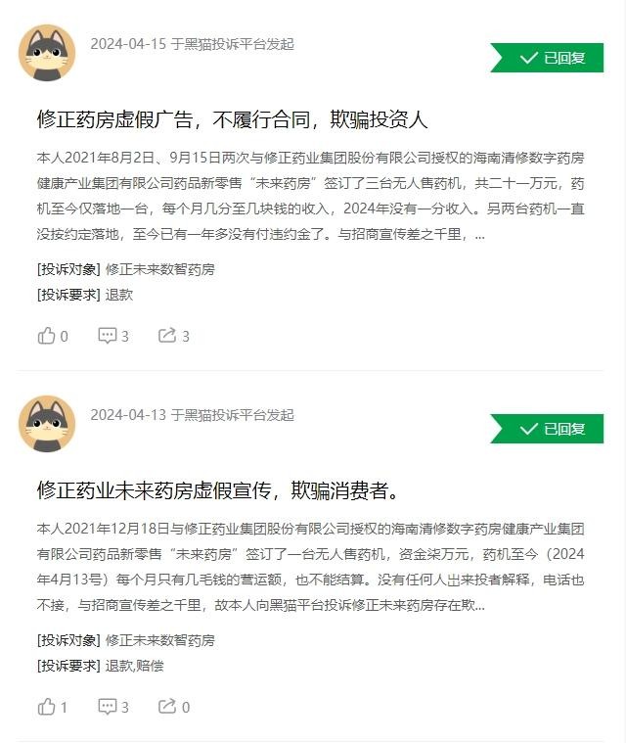Click 已回复 badge on the first complaint
This screenshot has width=626, height=743.
[547, 58]
